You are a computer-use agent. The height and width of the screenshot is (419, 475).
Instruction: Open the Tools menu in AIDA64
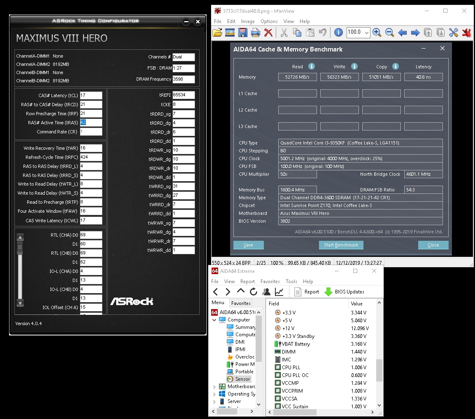[291, 282]
